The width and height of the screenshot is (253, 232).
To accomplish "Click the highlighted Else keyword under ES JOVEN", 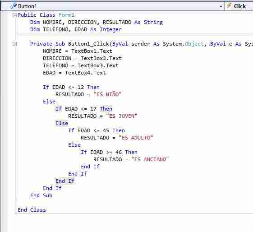I will 62,123.
